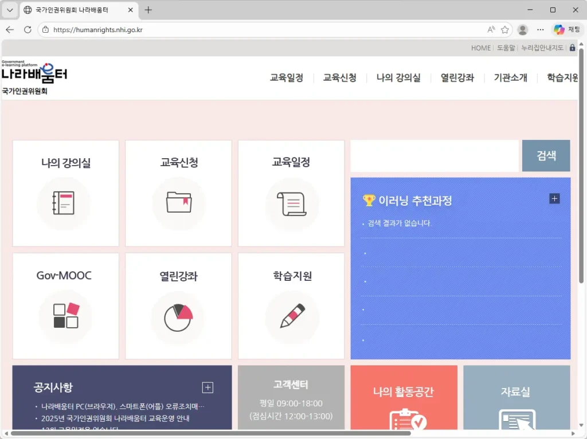This screenshot has width=587, height=439.
Task: Select the Gov-MOOC building-blocks icon
Action: click(65, 316)
